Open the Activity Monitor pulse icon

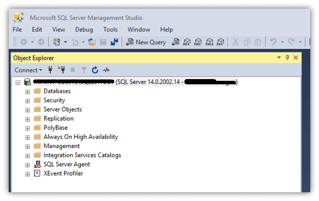pyautogui.click(x=106, y=70)
